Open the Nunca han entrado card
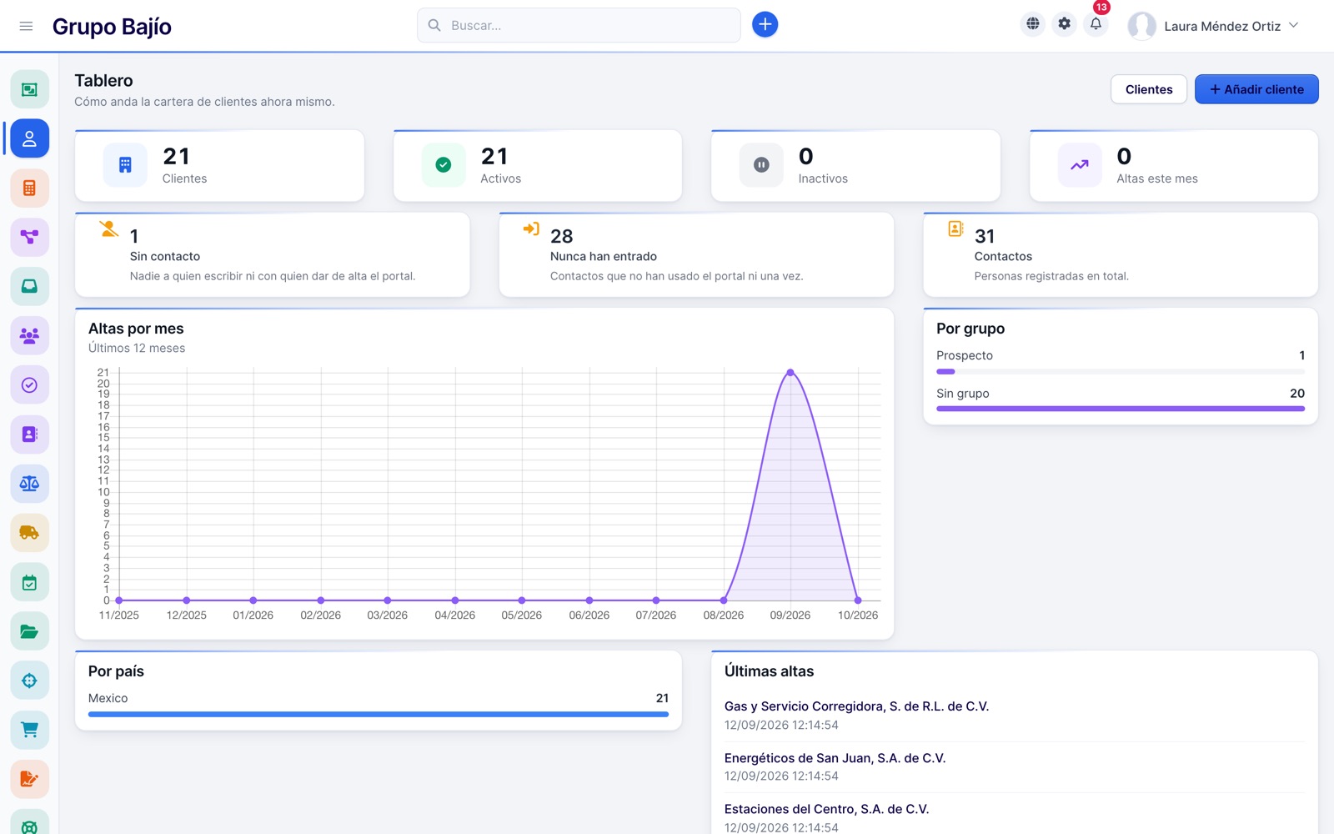Viewport: 1334px width, 834px height. [x=696, y=254]
